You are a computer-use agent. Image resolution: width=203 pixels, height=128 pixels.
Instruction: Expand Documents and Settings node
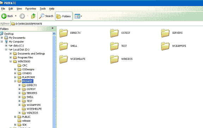[11, 53]
